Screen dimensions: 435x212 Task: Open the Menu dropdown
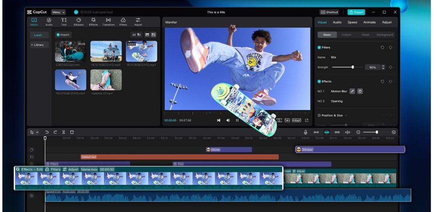point(58,12)
